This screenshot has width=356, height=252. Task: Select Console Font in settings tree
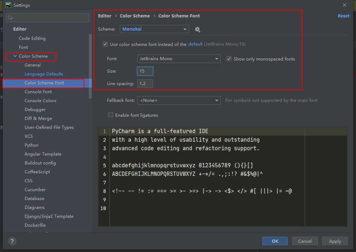click(x=38, y=92)
